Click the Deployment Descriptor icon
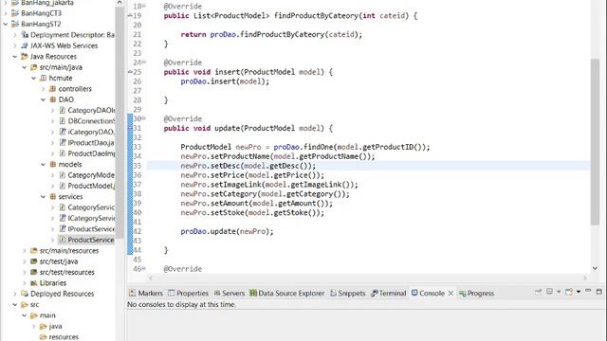607x341 pixels. click(25, 35)
